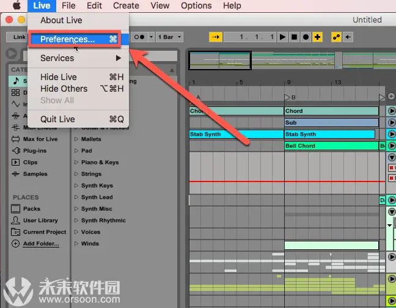Click the Play transport button
Image resolution: width=396 pixels, height=308 pixels.
(282, 37)
